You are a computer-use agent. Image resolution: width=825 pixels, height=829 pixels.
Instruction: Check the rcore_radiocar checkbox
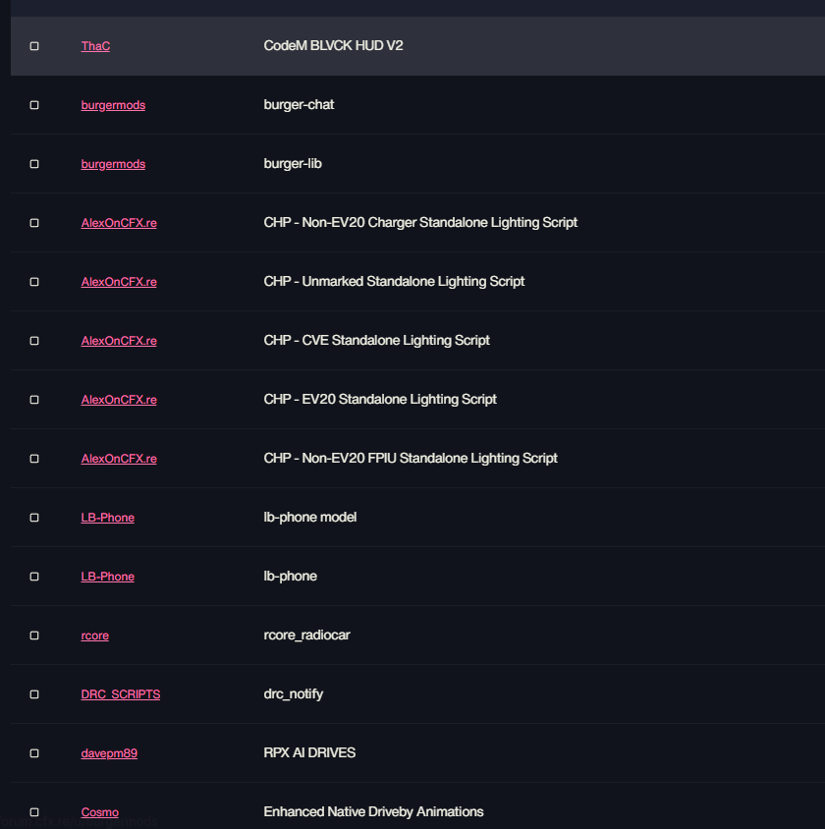[x=34, y=636]
